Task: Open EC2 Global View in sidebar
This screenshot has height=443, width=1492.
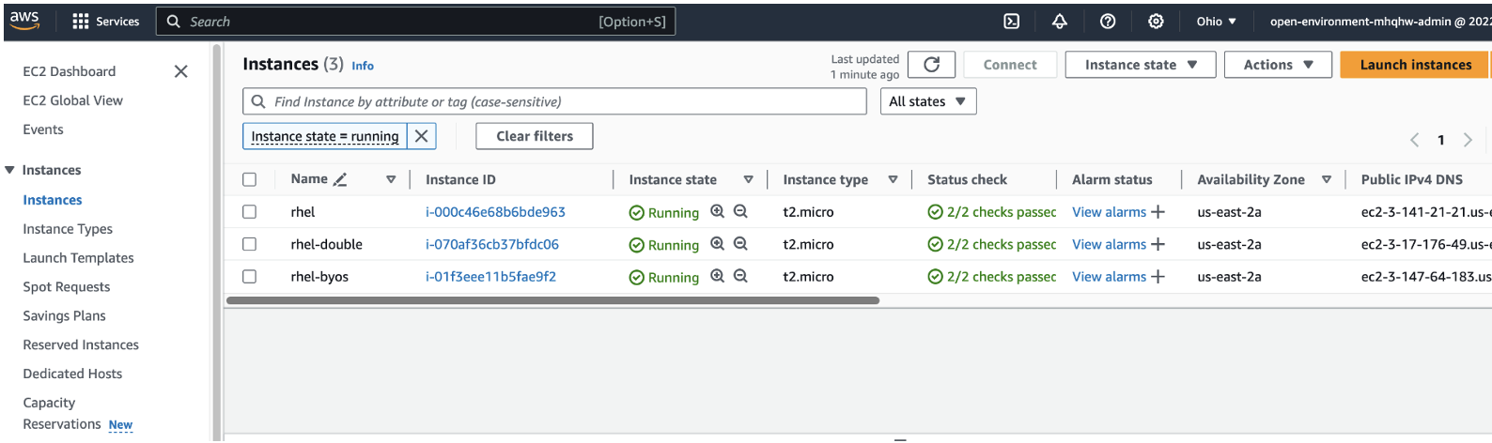Action: tap(72, 100)
